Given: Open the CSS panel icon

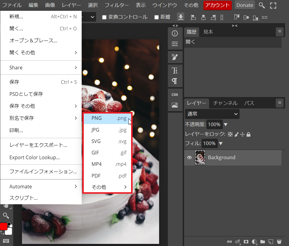Looking at the screenshot, I should [175, 95].
